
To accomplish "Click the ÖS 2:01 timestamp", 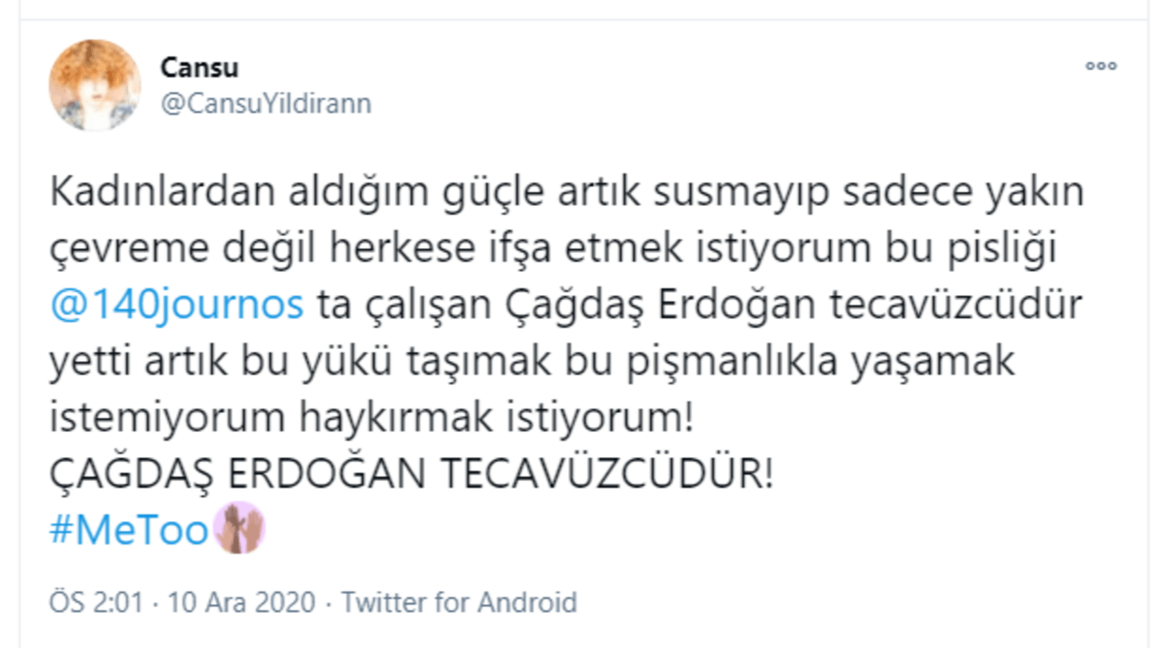I will [95, 602].
